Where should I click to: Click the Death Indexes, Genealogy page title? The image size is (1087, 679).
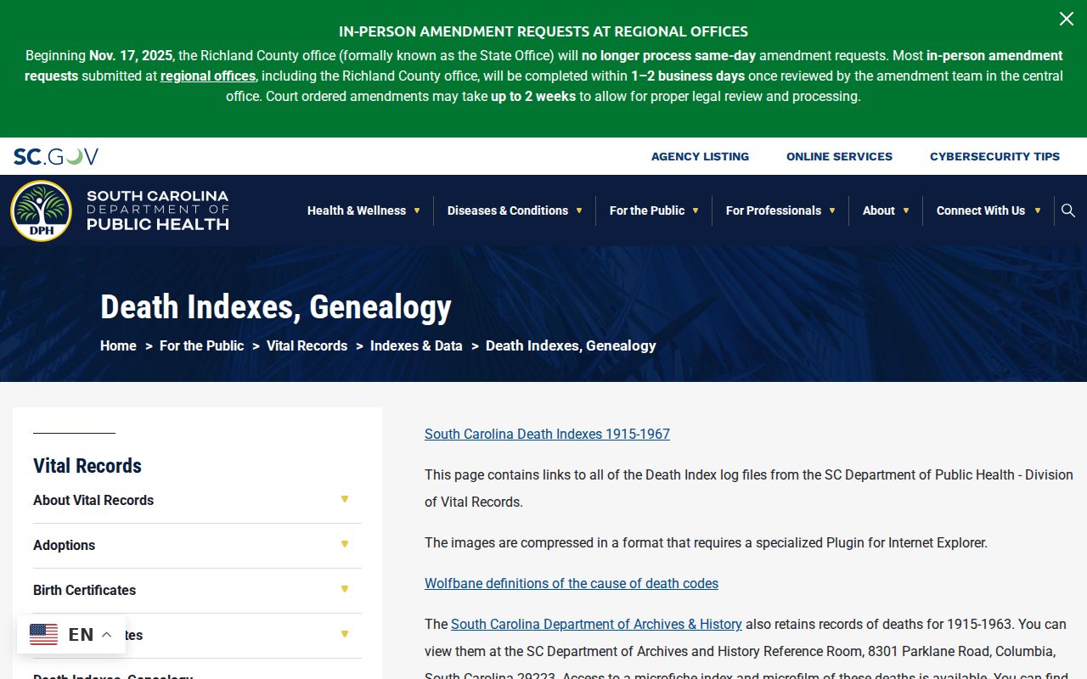[276, 307]
